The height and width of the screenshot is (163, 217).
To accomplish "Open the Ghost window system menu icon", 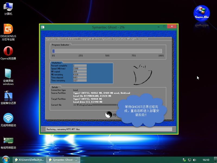I will click(43, 27).
